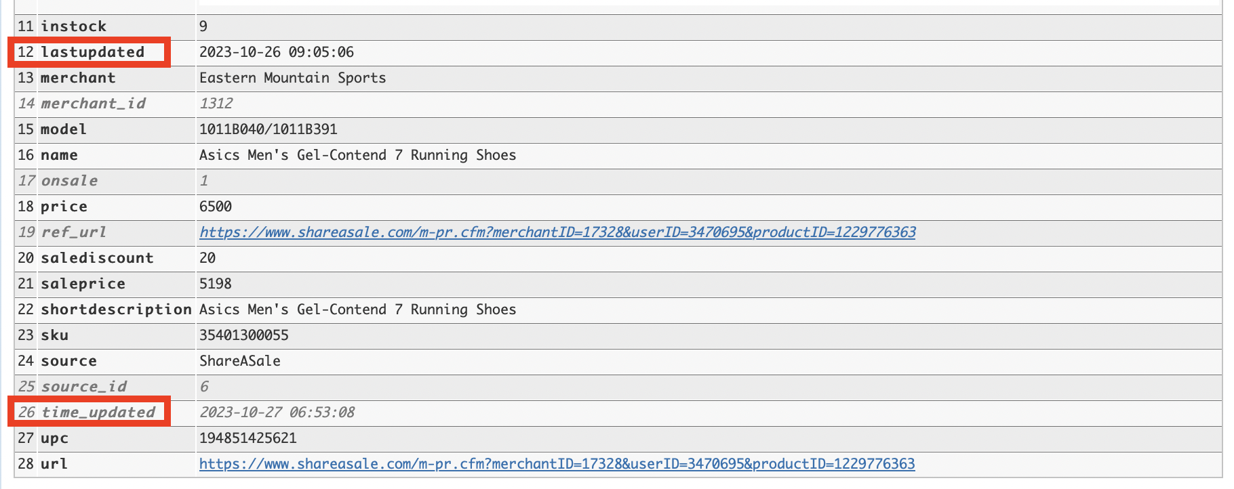1234x489 pixels.
Task: Select the 'saleprice' field name
Action: pyautogui.click(x=83, y=284)
